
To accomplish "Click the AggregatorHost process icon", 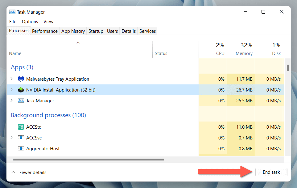I will (x=21, y=149).
